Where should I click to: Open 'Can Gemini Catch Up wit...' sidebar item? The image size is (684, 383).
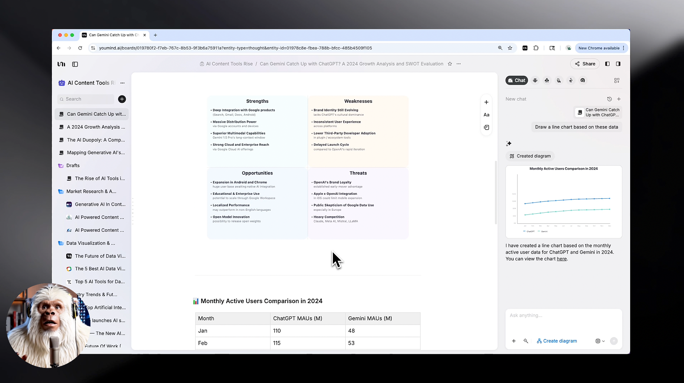click(92, 114)
